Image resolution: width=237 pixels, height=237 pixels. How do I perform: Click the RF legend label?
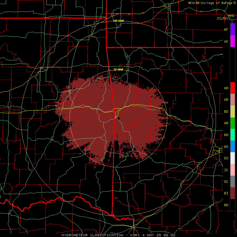[226, 29]
